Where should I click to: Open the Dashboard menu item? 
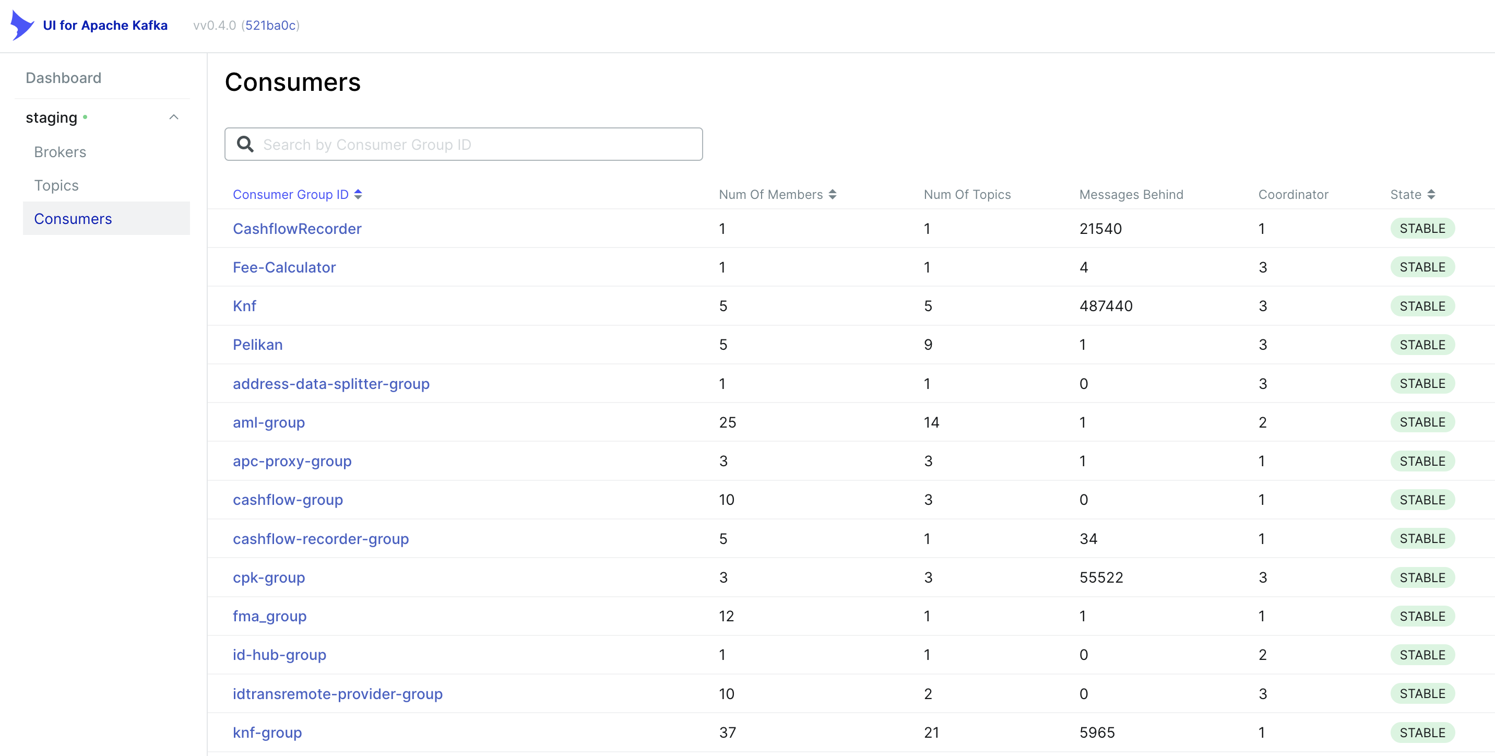pos(63,78)
